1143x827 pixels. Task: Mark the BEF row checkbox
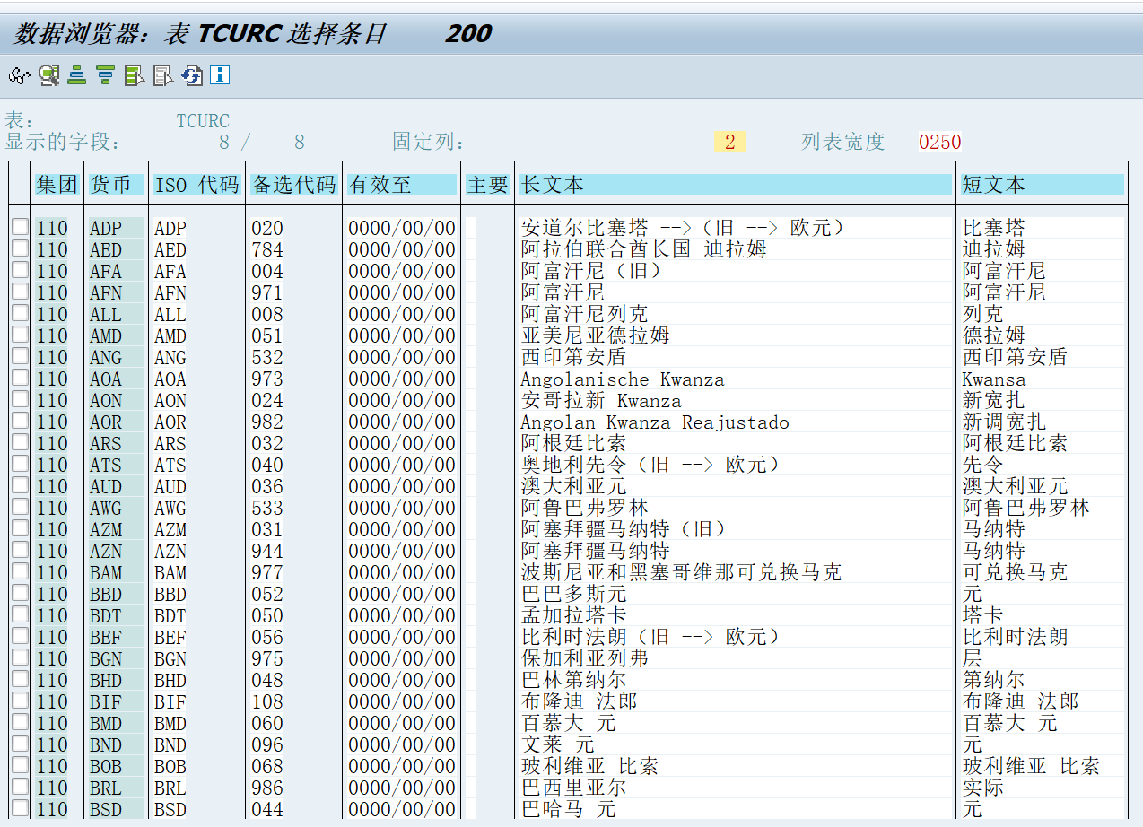click(x=20, y=636)
